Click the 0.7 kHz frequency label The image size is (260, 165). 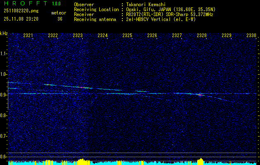coord(3,136)
